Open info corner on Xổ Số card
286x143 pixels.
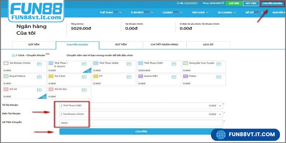44,97
